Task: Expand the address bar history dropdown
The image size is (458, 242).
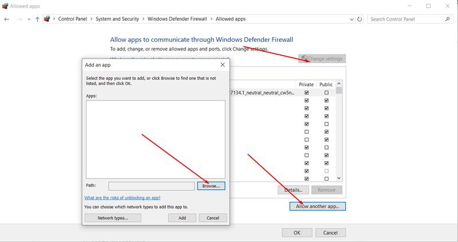Action: (352, 19)
